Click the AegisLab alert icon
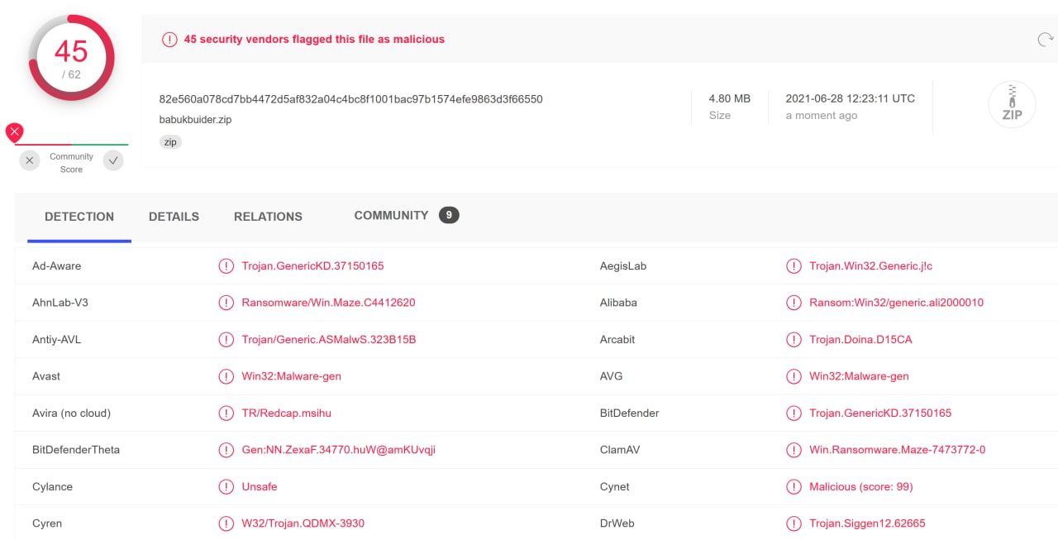Screen dimensions: 1058x540 click(793, 266)
